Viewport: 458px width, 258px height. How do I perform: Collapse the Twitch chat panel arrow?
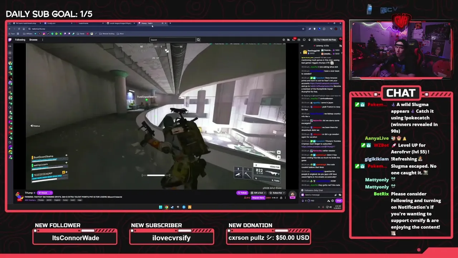(x=302, y=46)
